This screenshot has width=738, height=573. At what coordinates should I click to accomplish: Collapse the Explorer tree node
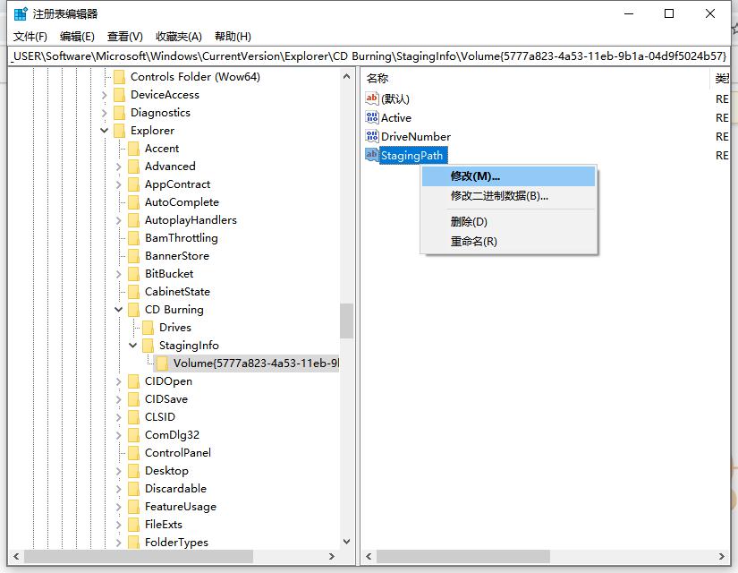tap(104, 130)
